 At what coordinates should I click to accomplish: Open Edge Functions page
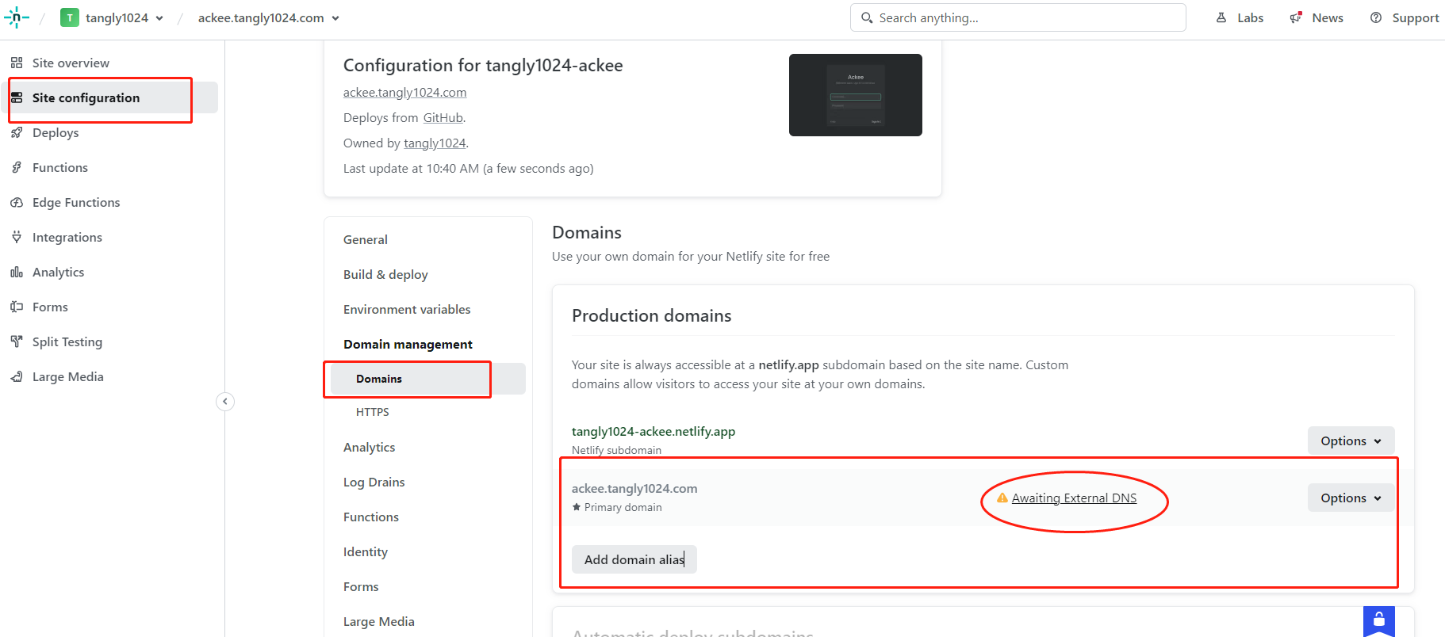[x=76, y=202]
